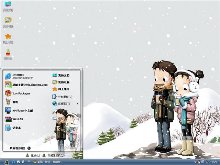Select the recycle bin plant-pot desktop icon
The image size is (220, 165).
tap(8, 54)
